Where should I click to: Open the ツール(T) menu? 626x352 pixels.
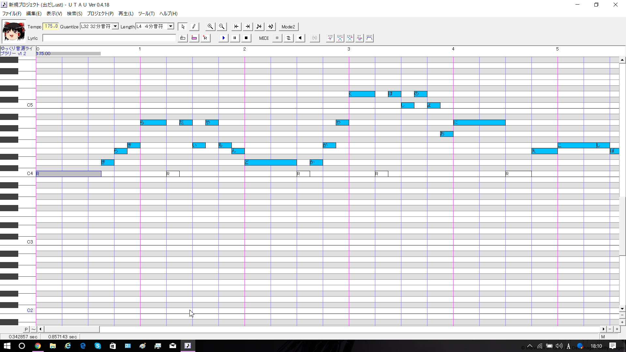pyautogui.click(x=146, y=14)
